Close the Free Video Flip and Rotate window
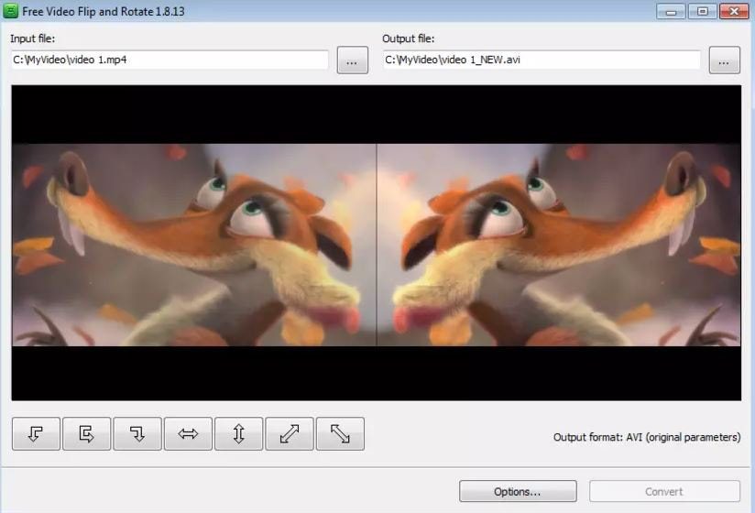Screen dimensions: 755x513 [734, 11]
